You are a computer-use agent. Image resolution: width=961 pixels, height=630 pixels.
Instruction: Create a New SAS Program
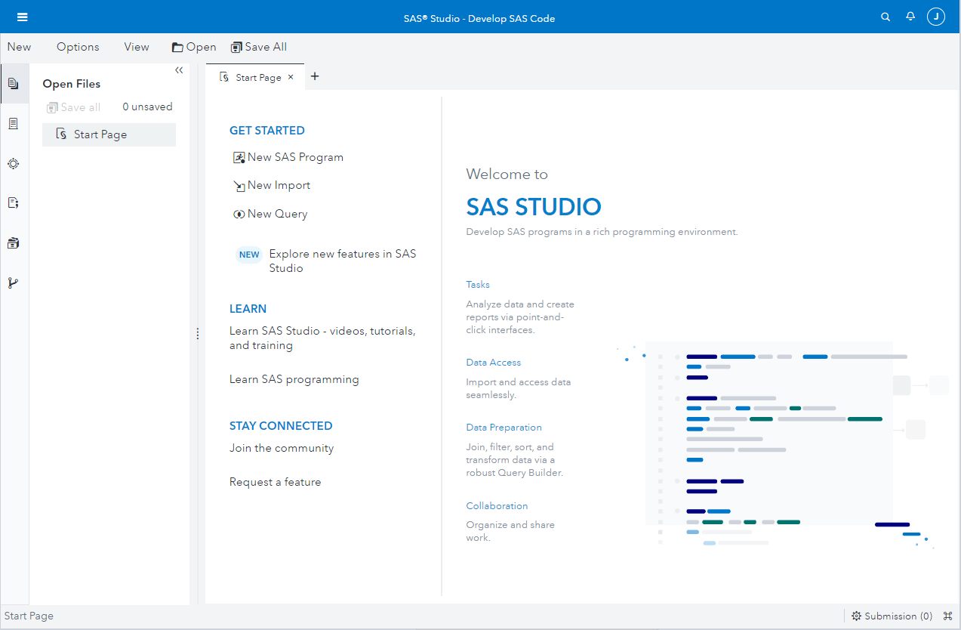[x=294, y=157]
